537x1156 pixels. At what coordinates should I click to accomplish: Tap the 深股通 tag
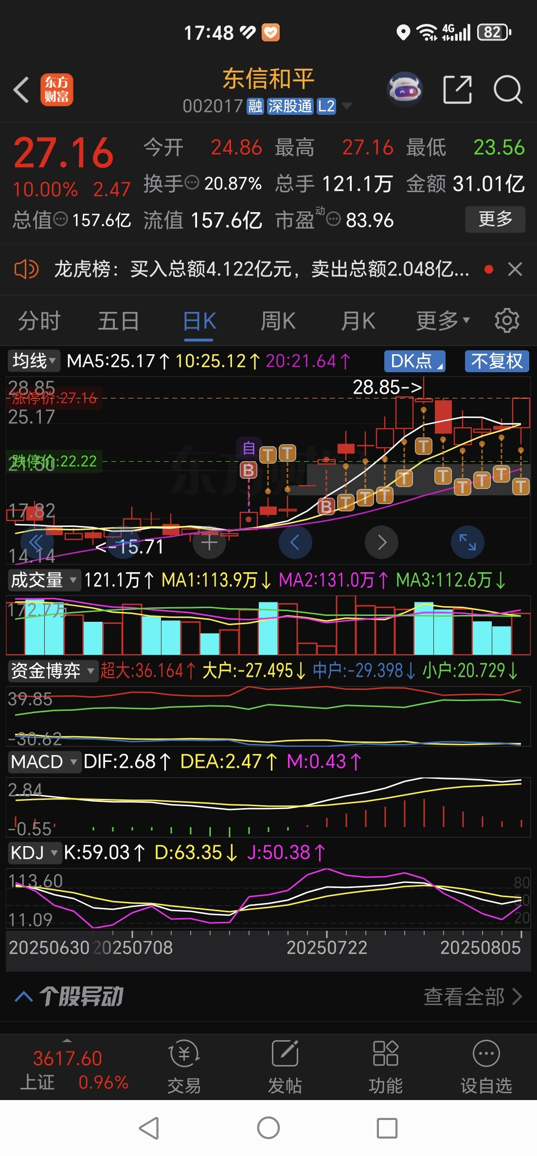coord(290,106)
